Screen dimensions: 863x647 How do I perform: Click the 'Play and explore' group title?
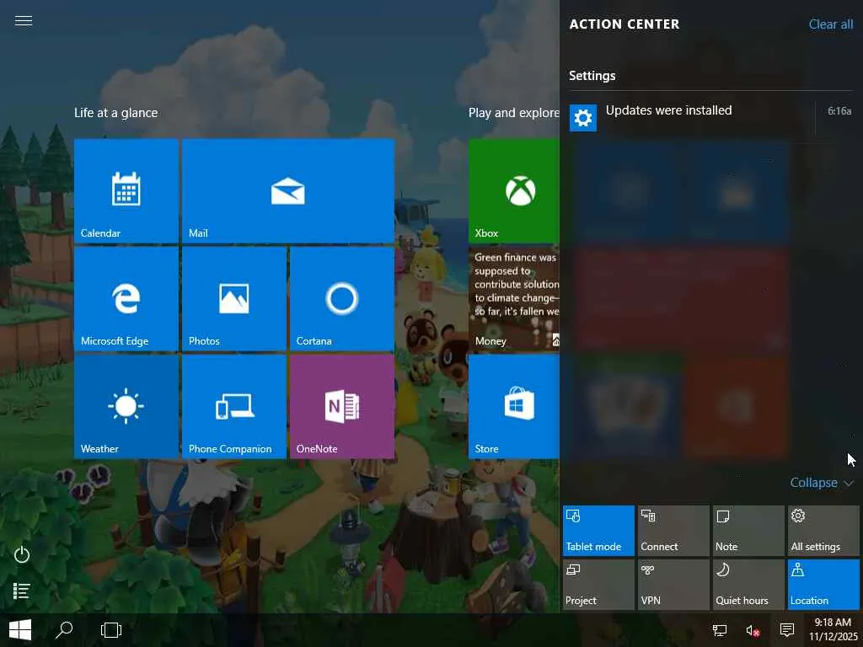(x=513, y=113)
